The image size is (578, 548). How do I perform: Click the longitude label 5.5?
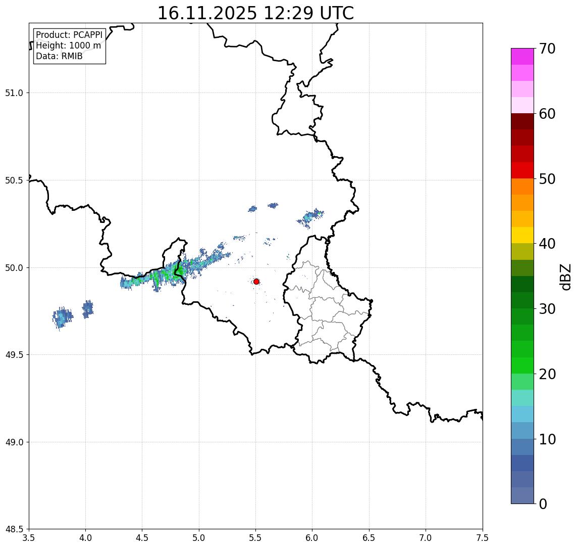[256, 538]
